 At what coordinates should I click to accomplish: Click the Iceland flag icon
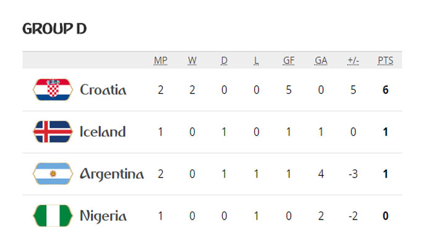pyautogui.click(x=53, y=132)
